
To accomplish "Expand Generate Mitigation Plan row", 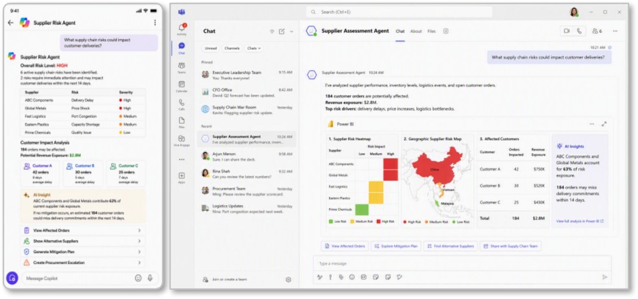I will [x=139, y=252].
